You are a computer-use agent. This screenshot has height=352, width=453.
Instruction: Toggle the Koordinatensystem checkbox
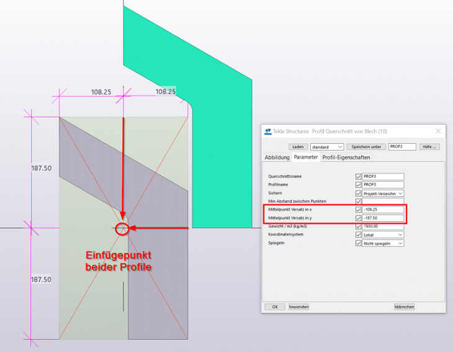(358, 235)
